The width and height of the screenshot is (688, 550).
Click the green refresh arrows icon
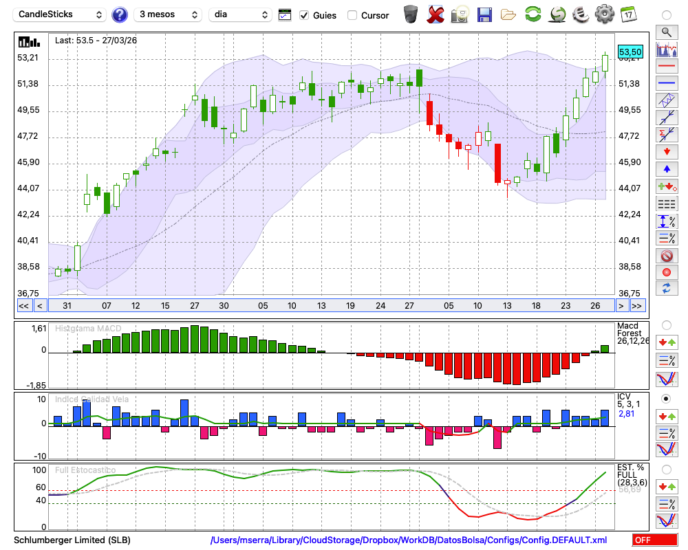533,14
